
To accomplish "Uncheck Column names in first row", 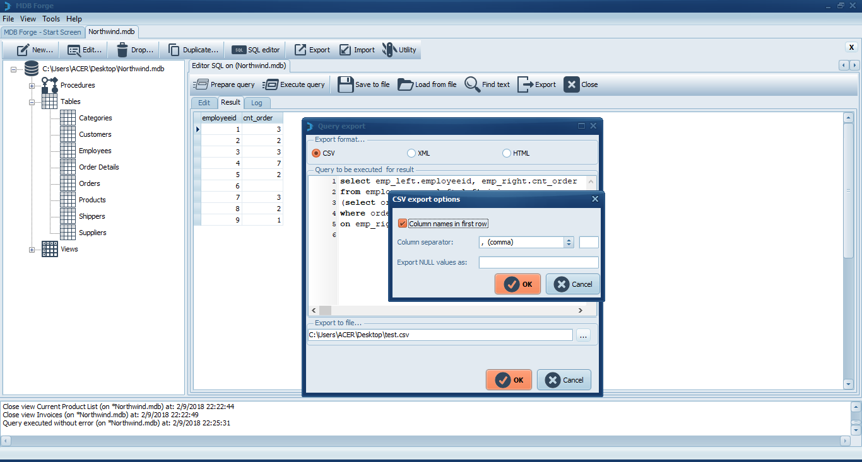I will pyautogui.click(x=403, y=224).
